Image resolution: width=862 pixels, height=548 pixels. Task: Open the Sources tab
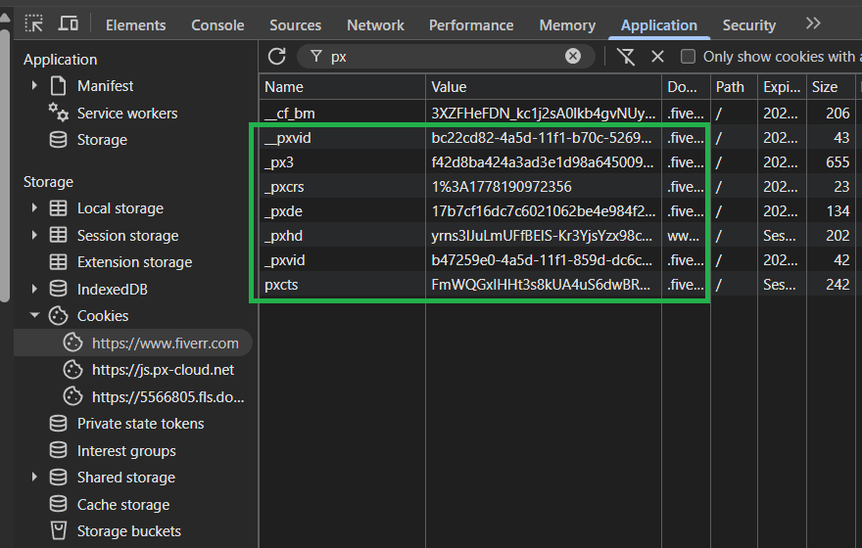click(295, 25)
